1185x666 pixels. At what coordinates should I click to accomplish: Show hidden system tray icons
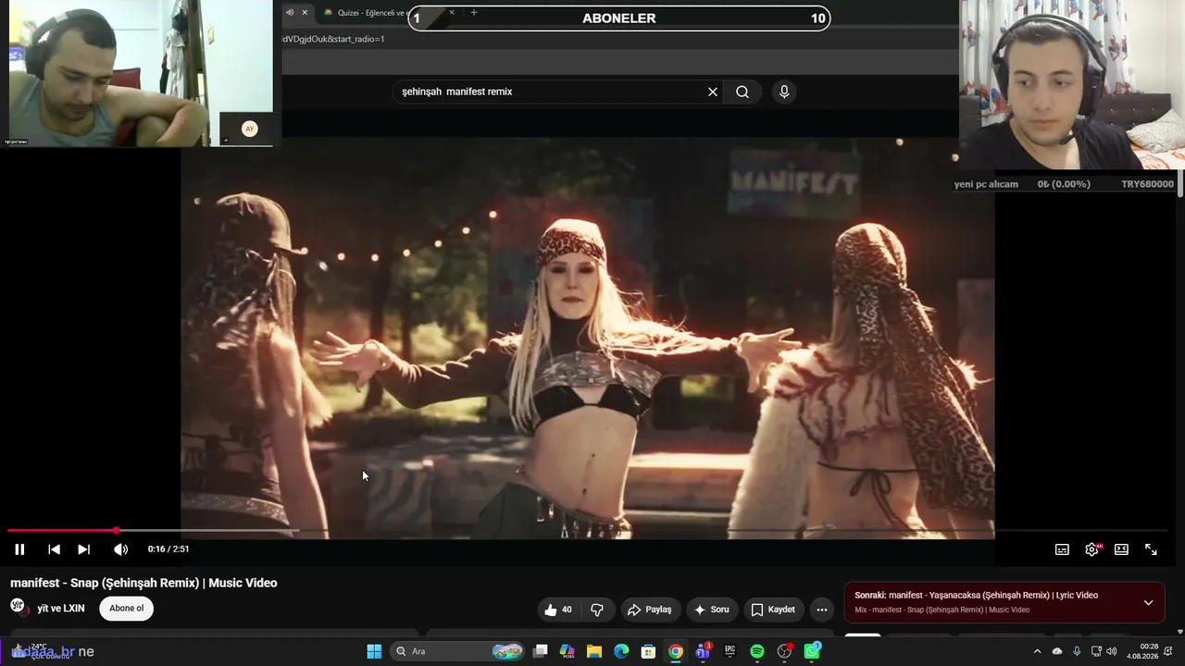1037,651
